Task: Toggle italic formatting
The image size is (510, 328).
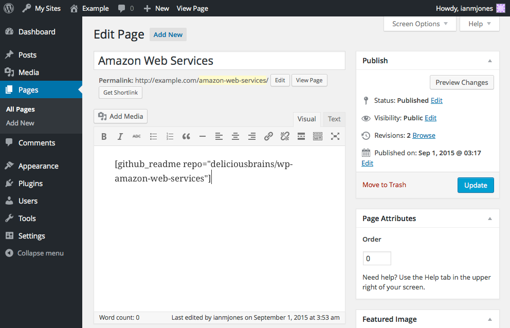Action: pos(120,136)
